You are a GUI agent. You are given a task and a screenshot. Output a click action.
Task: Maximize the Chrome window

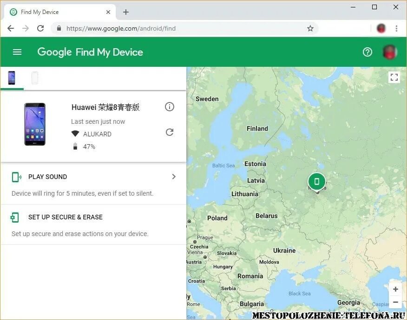coord(374,7)
